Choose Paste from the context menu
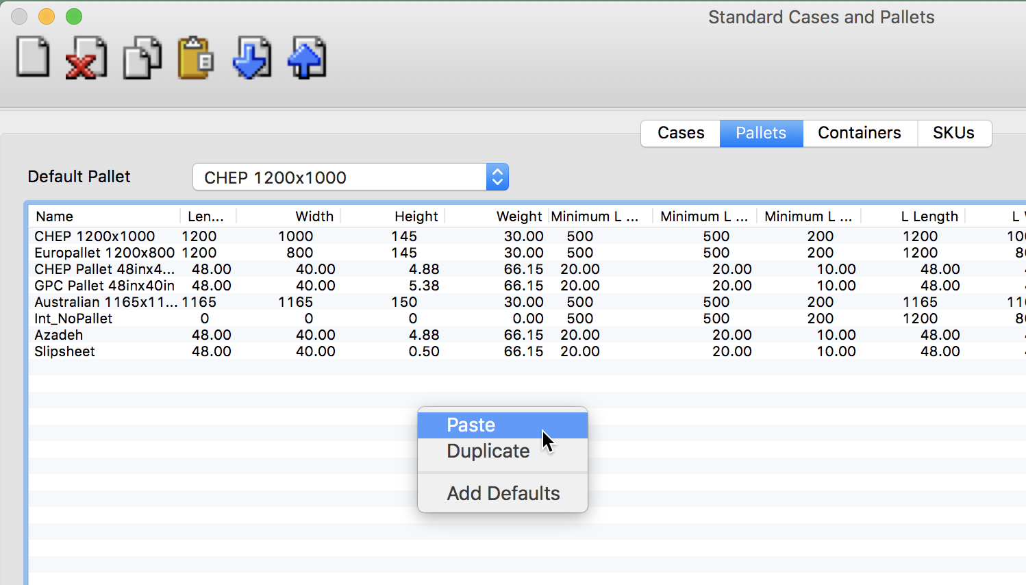1026x585 pixels. [x=503, y=425]
